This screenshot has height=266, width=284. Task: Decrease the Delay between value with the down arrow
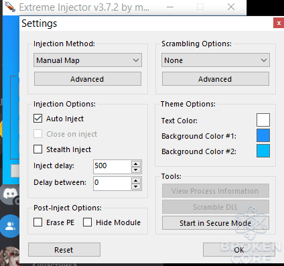click(136, 186)
